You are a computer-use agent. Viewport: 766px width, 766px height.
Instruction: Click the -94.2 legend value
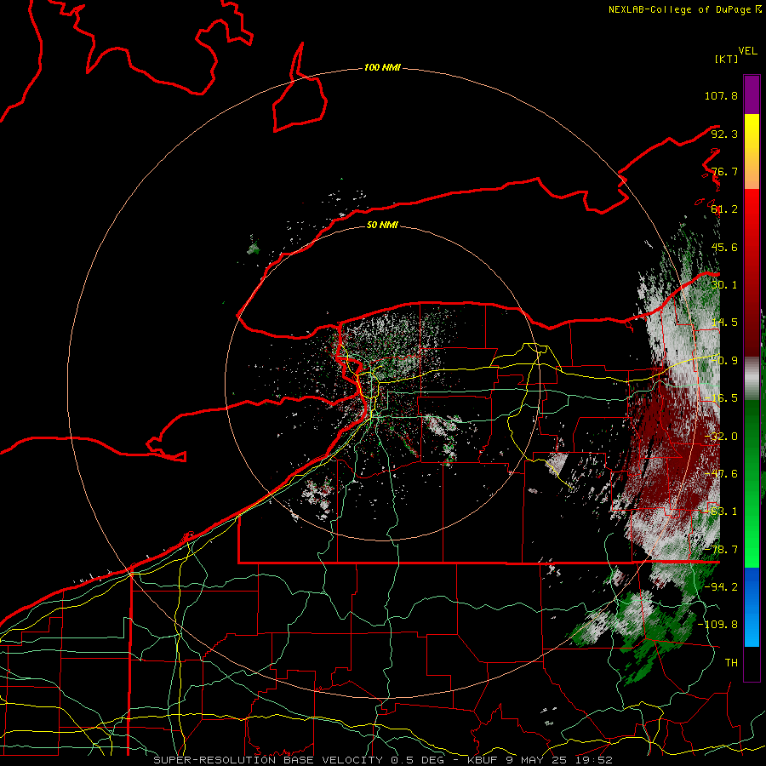721,586
